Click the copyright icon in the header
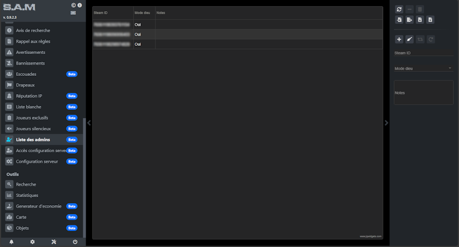The width and height of the screenshot is (459, 247). click(73, 5)
